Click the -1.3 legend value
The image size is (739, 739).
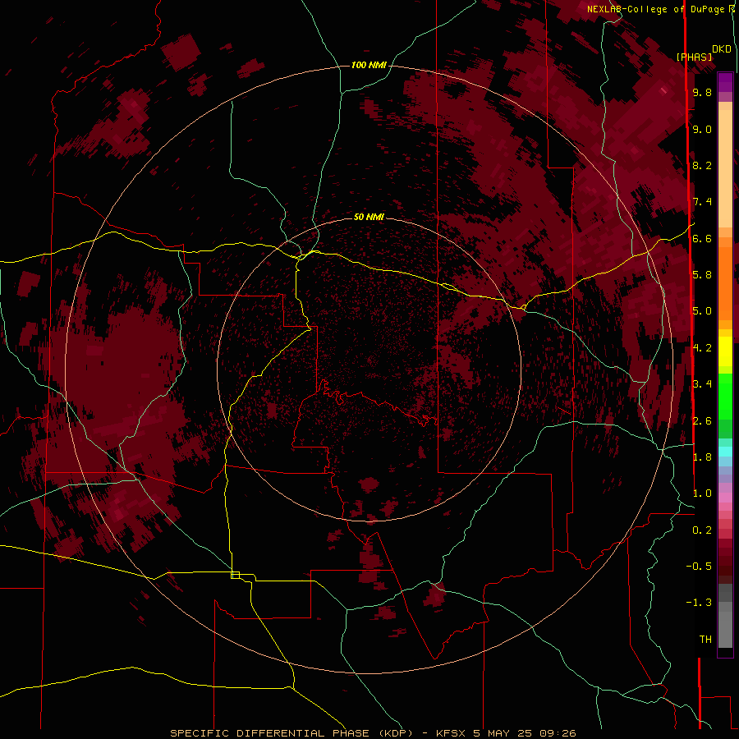pyautogui.click(x=699, y=603)
